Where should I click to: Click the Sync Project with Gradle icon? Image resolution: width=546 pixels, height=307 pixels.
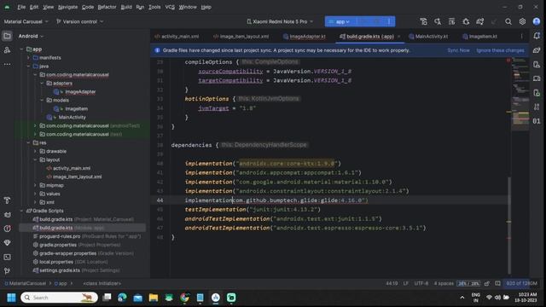[479, 21]
